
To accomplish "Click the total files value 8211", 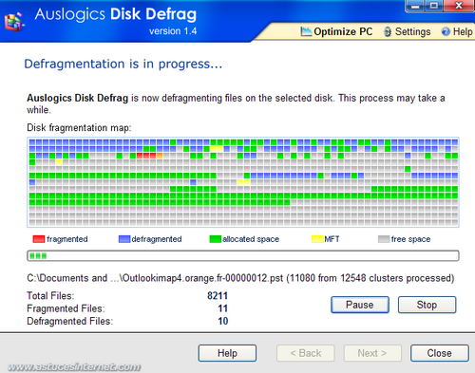I will point(218,295).
